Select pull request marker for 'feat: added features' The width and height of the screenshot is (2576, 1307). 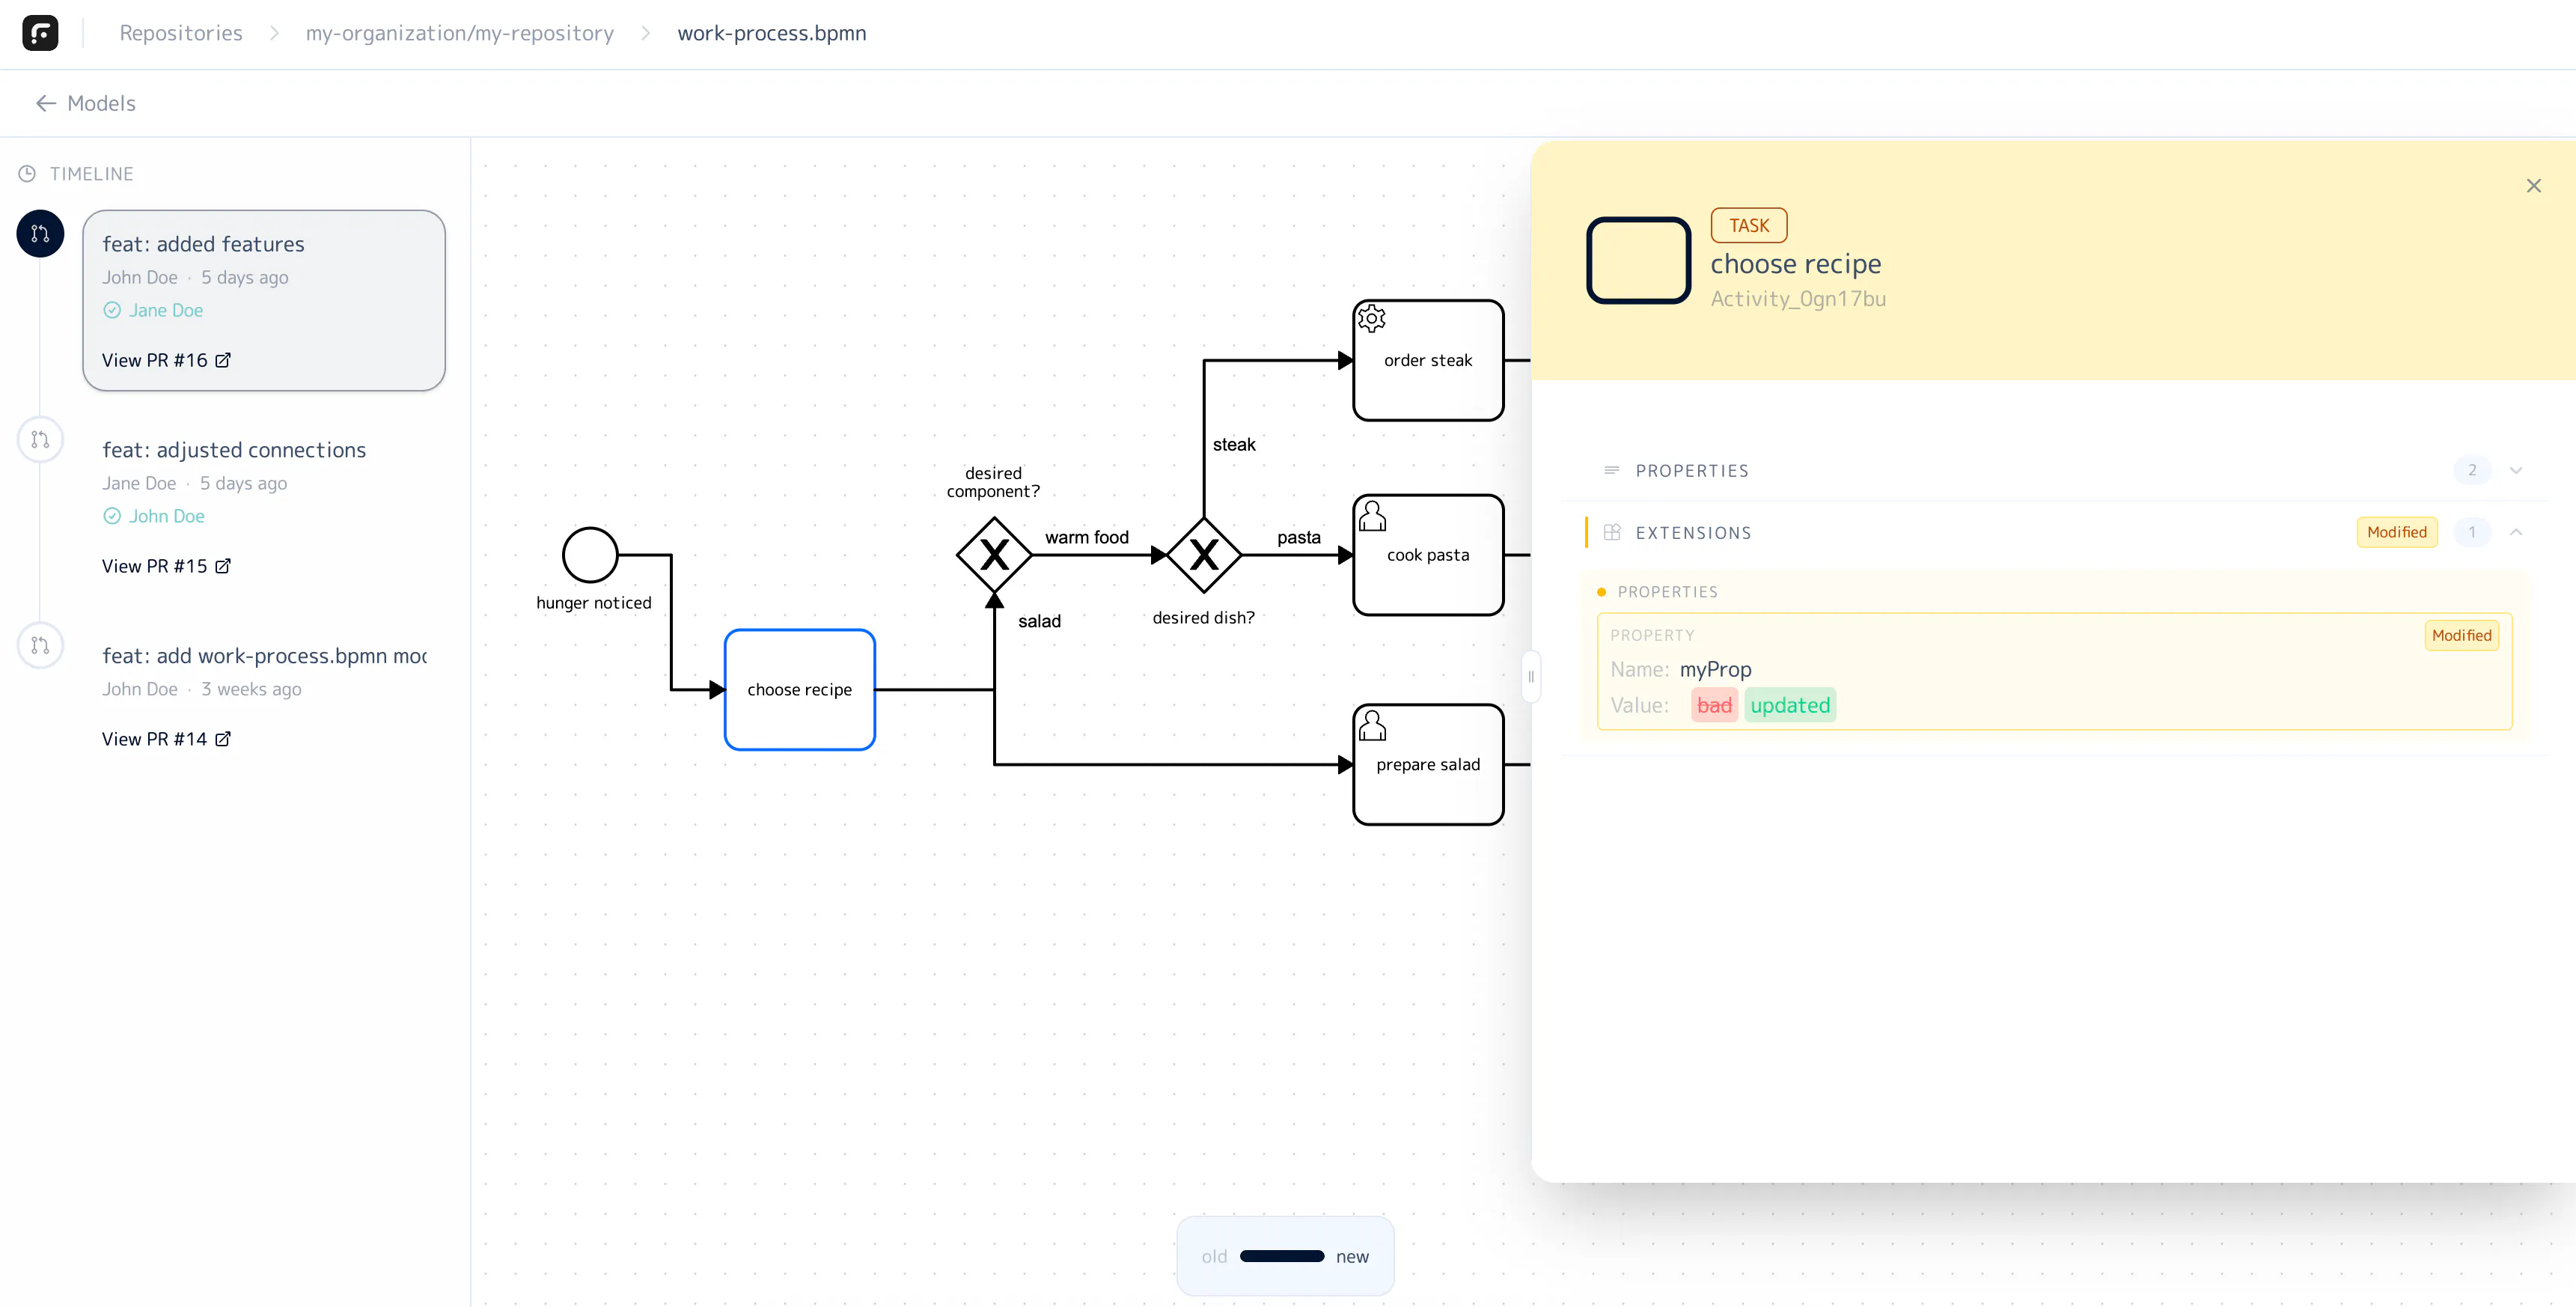click(40, 234)
